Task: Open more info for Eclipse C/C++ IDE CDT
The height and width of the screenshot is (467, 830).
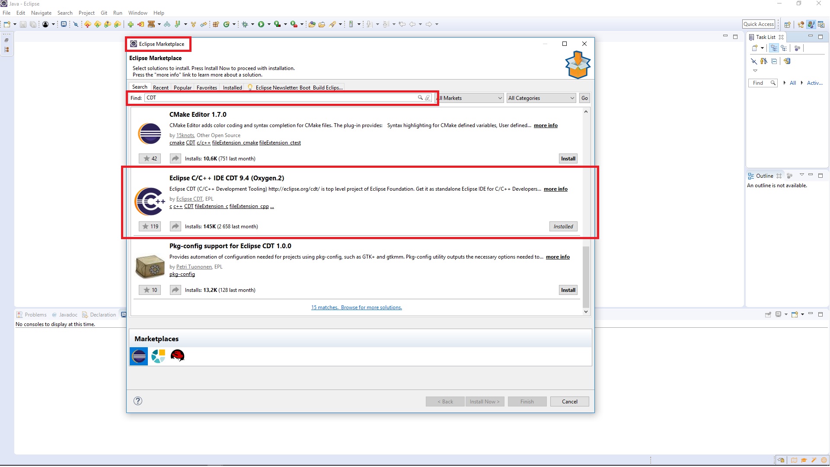Action: coord(555,189)
